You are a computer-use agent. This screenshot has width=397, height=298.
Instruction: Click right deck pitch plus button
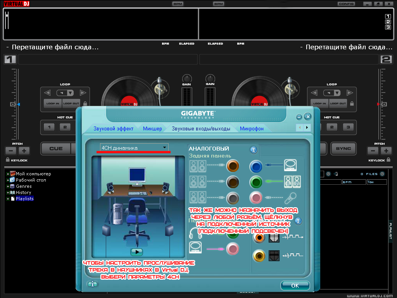(386, 151)
